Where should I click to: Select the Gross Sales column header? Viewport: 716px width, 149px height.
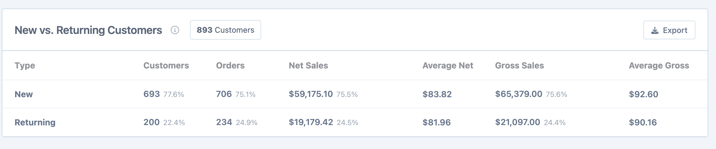tap(519, 65)
